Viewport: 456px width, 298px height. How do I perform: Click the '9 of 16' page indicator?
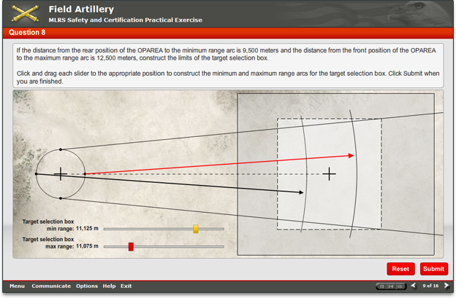tap(430, 286)
